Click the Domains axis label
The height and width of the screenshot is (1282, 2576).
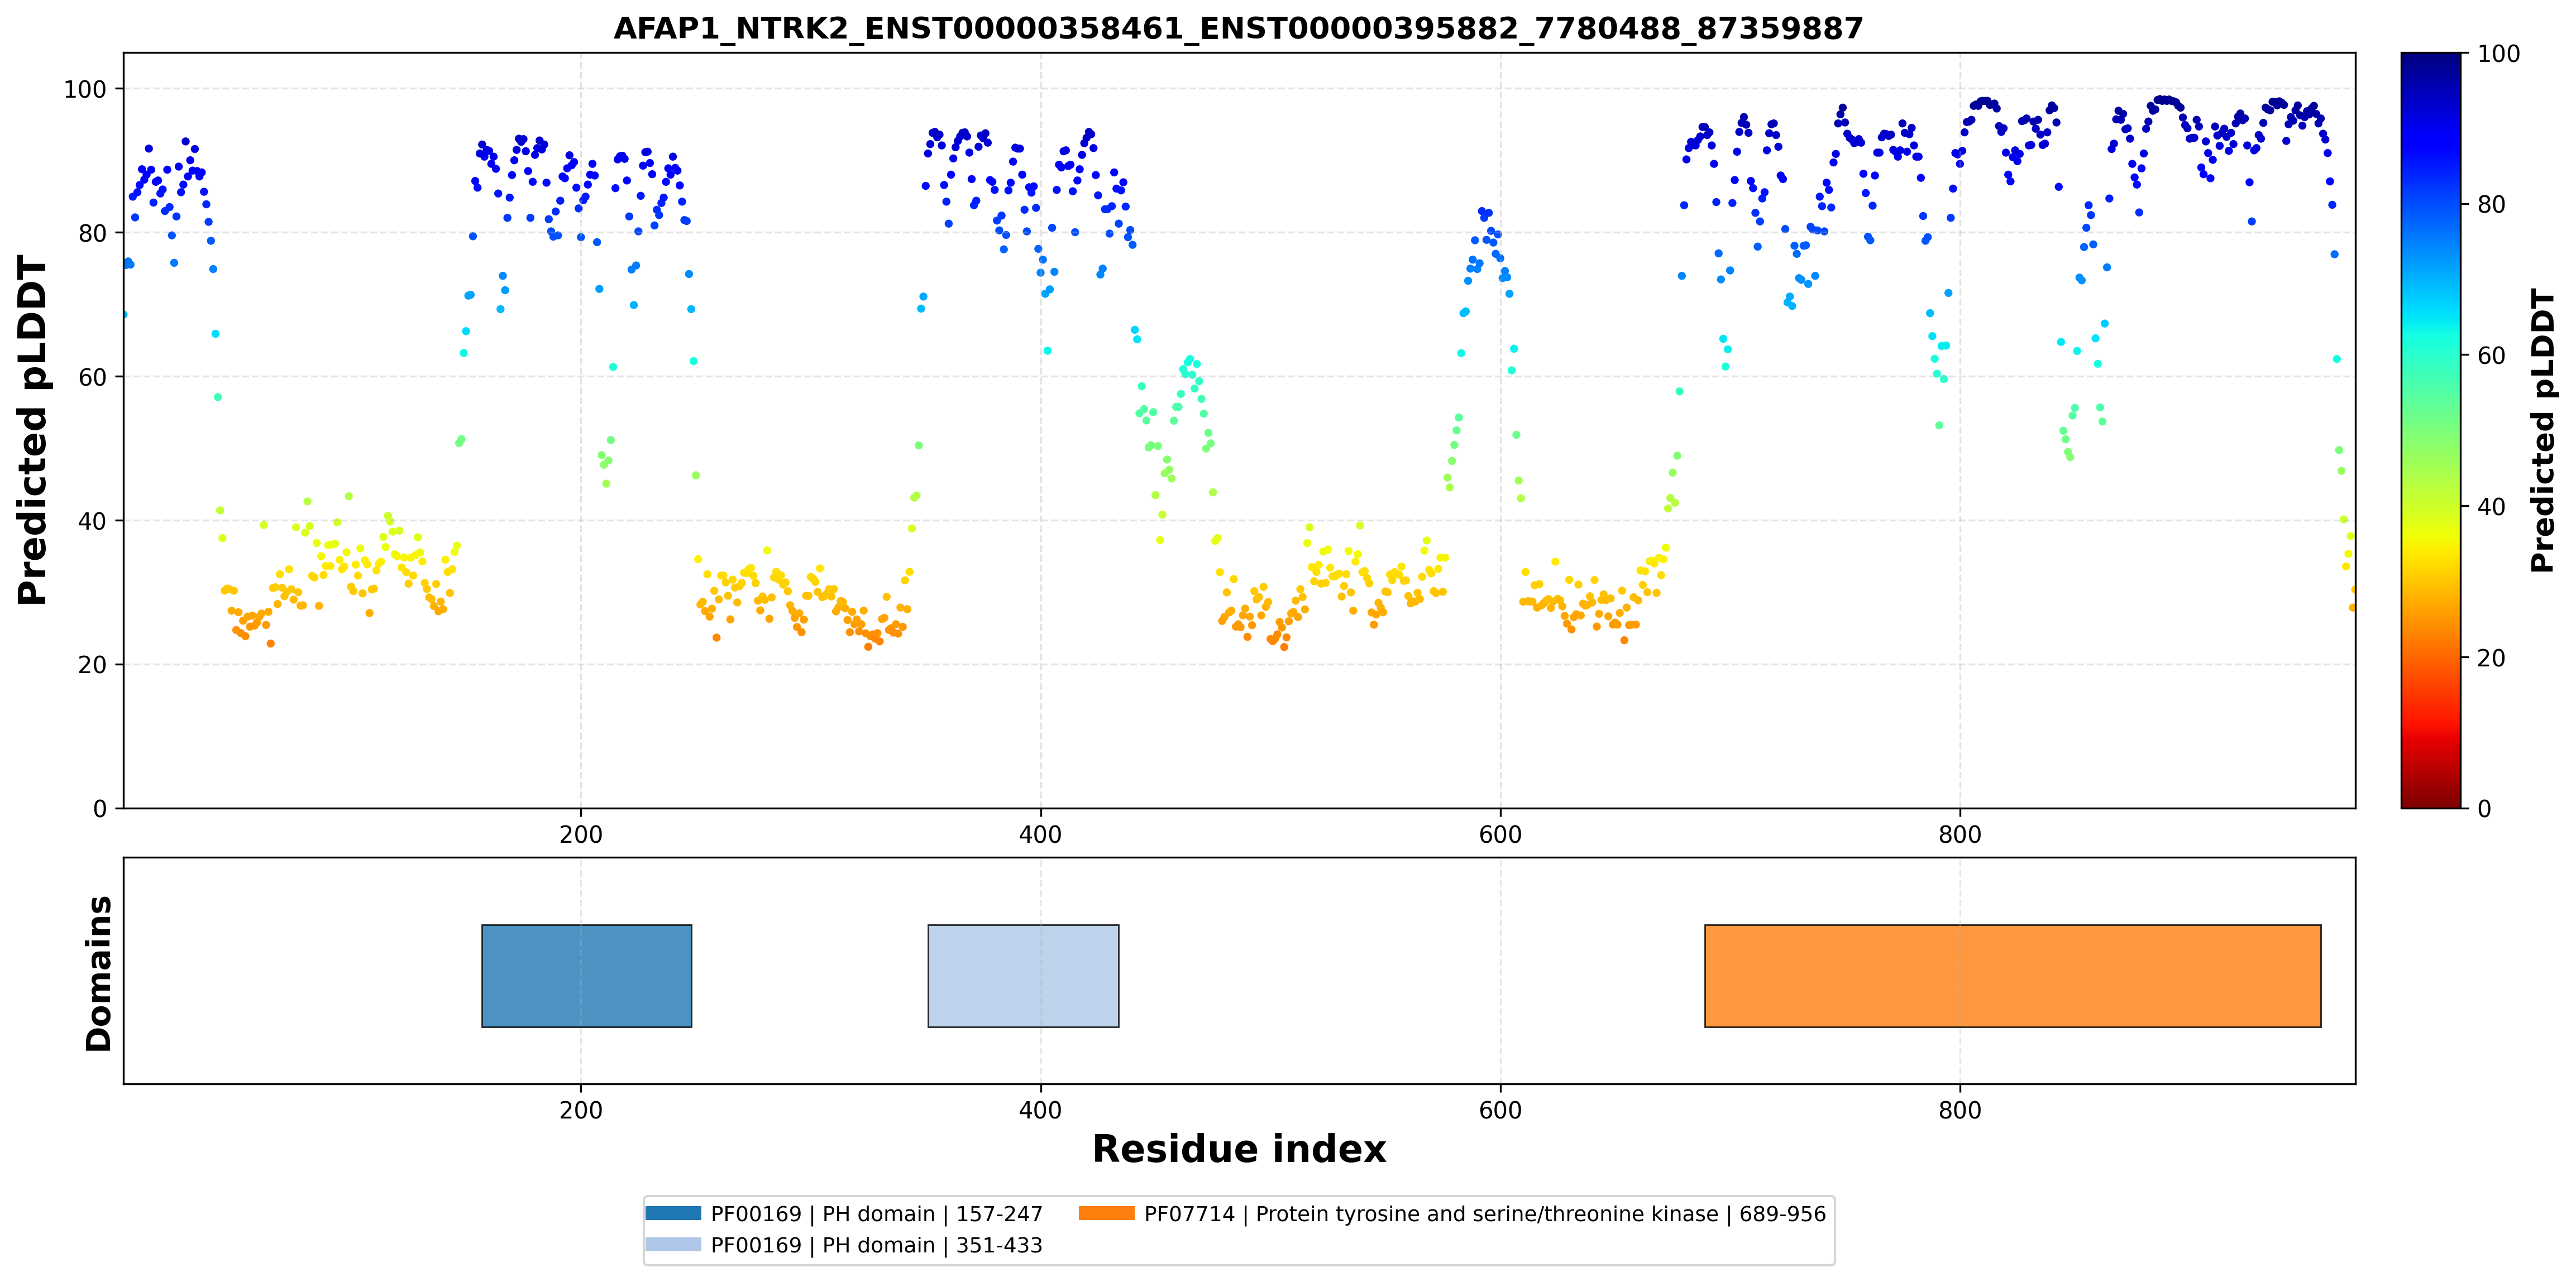coord(99,973)
